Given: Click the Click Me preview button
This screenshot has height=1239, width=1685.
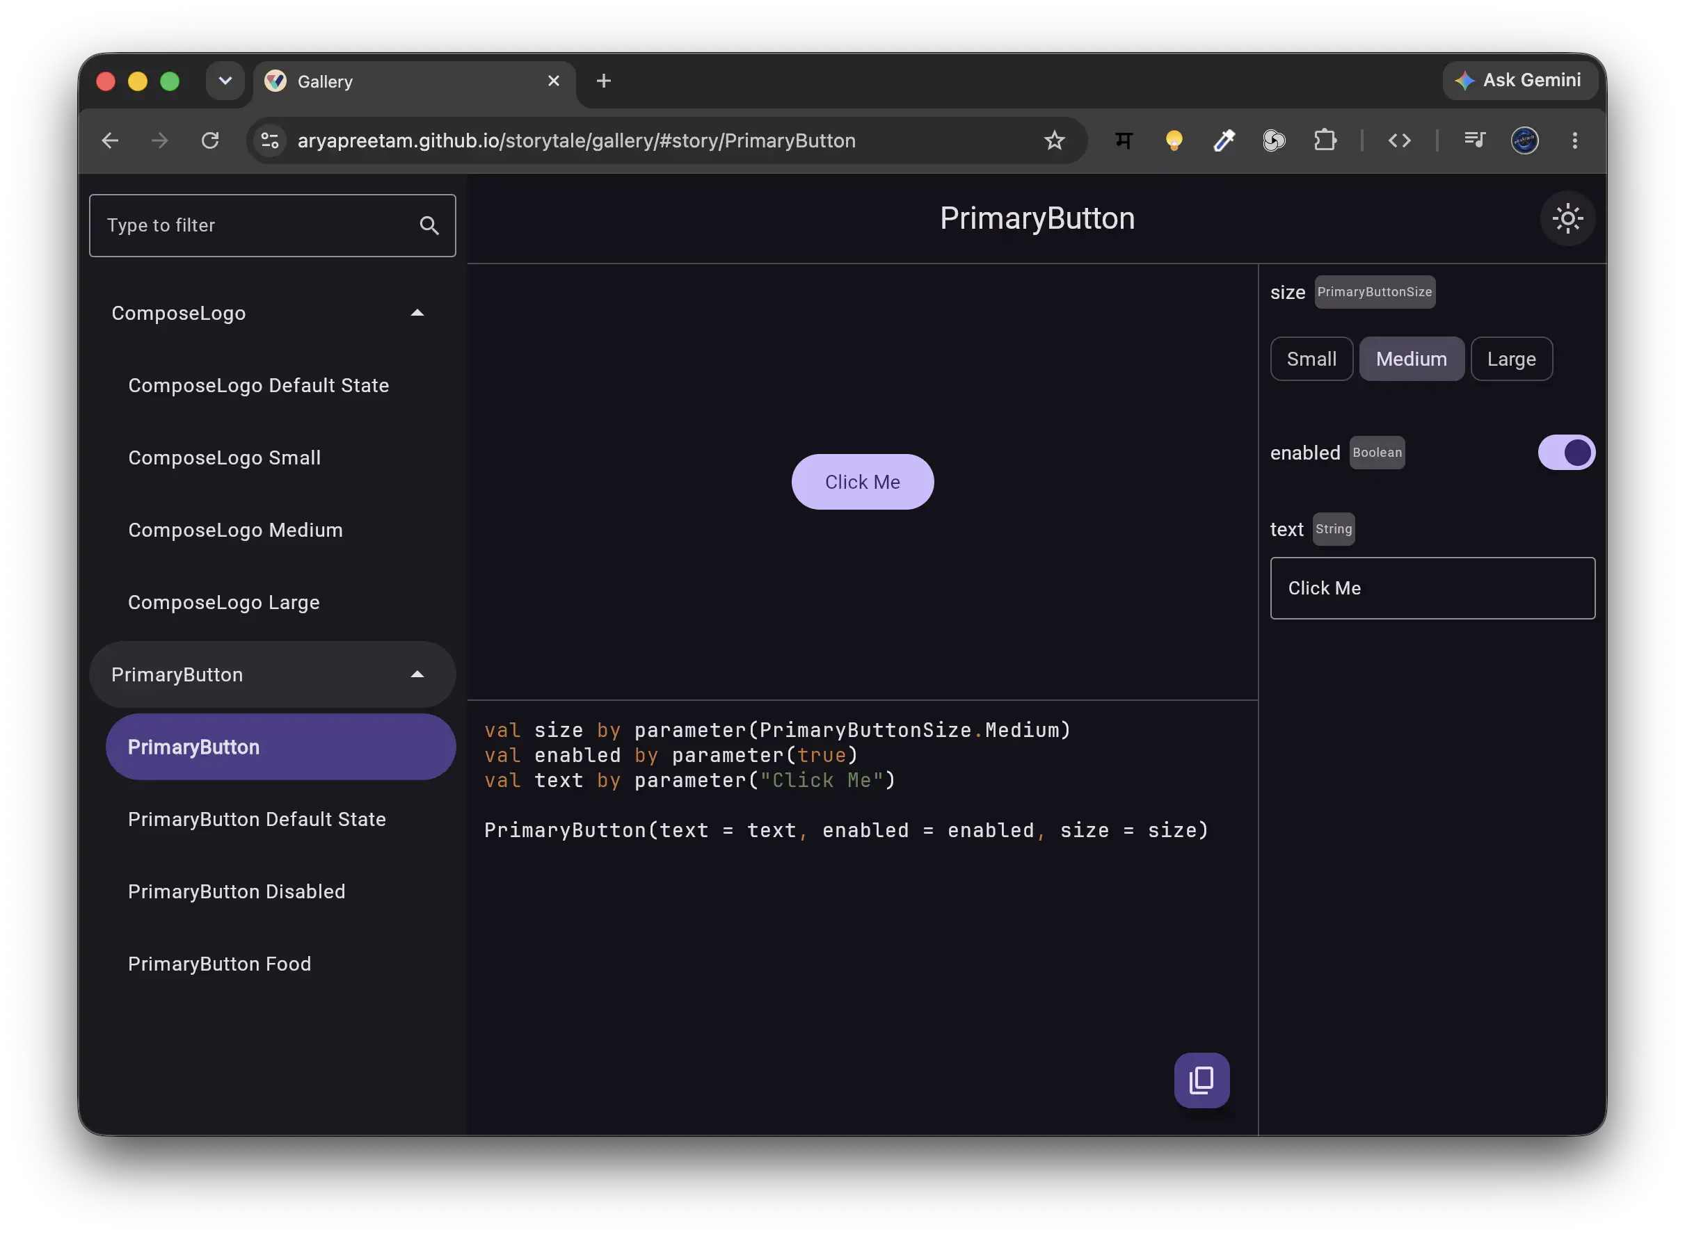Looking at the screenshot, I should [x=863, y=482].
